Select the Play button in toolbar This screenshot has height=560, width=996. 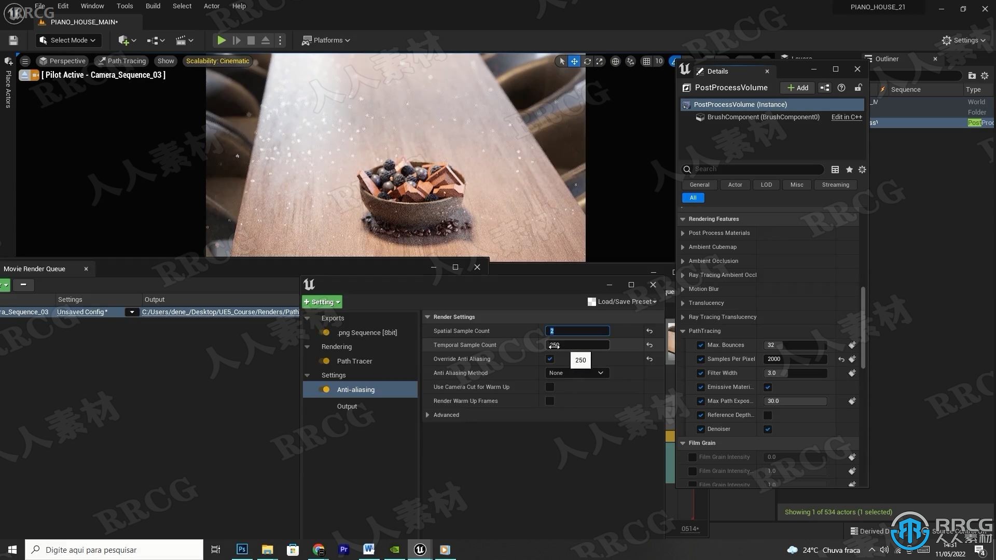pyautogui.click(x=222, y=39)
